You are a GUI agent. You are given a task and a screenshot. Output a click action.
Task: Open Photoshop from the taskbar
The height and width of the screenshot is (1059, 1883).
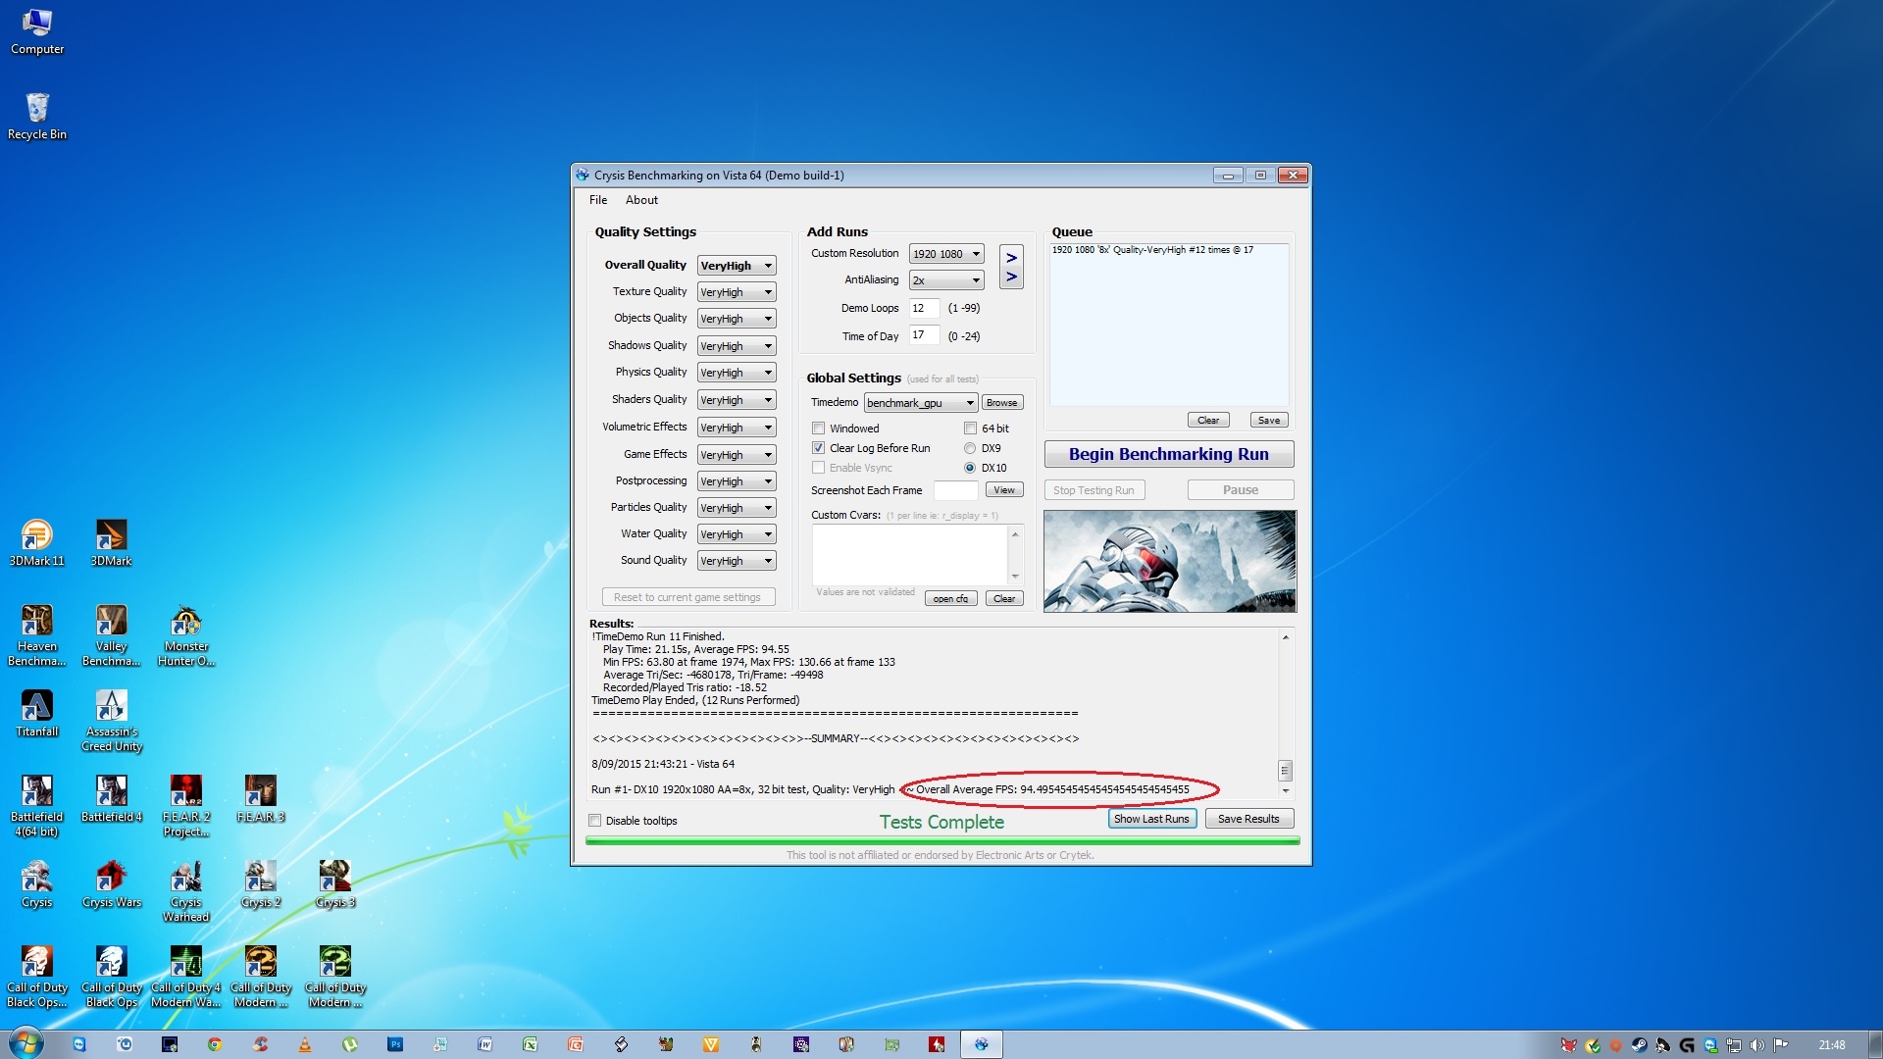395,1044
